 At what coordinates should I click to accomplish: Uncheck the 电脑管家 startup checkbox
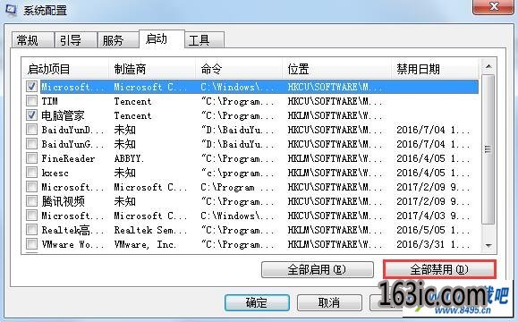[31, 115]
